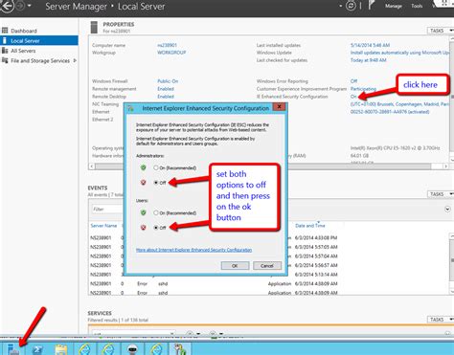The height and width of the screenshot is (355, 454).
Task: Select Users Off radio button
Action: pos(156,228)
